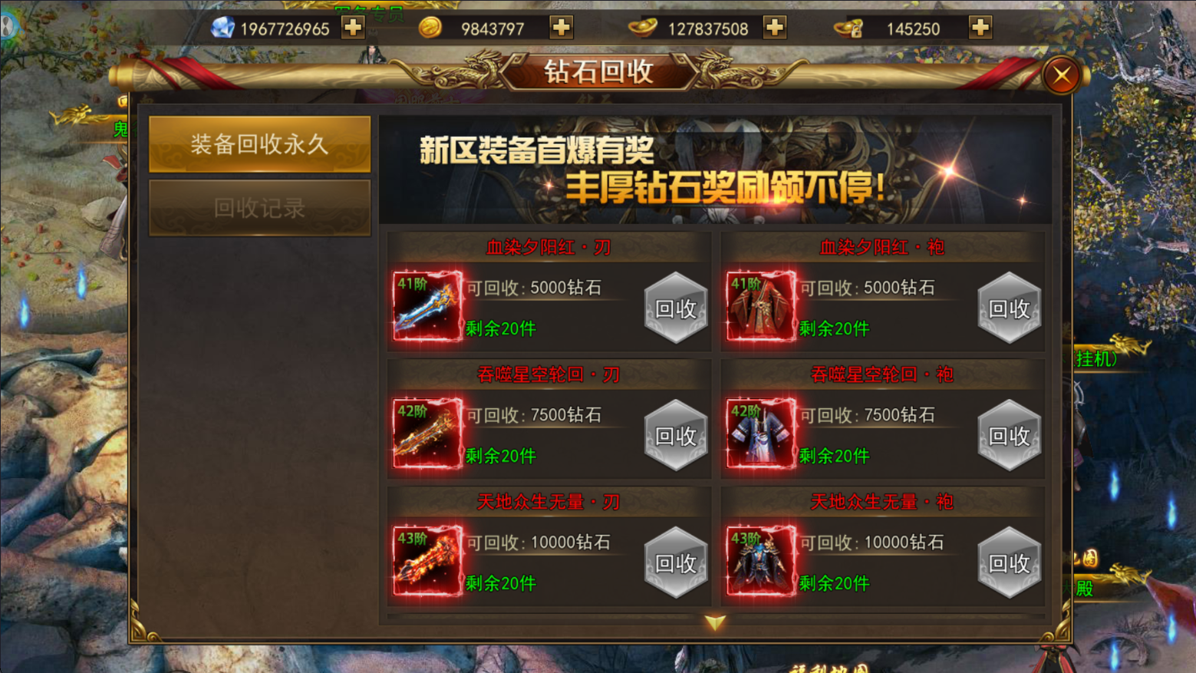Recycle 天地众生无量·袍 with 回收 button
Viewport: 1196px width, 673px height.
coord(1010,562)
